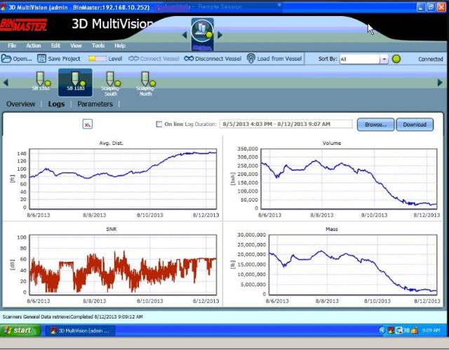Click the BinMaster logo
Screen dimensions: 449x350
pyautogui.click(x=24, y=25)
